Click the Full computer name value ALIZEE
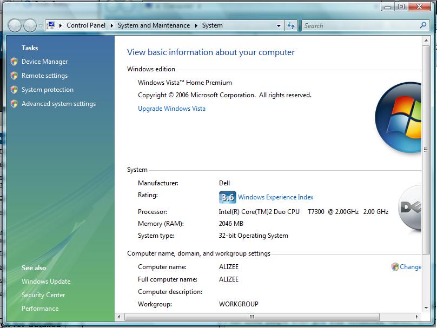Viewport: 437px width, 328px height. tap(229, 279)
